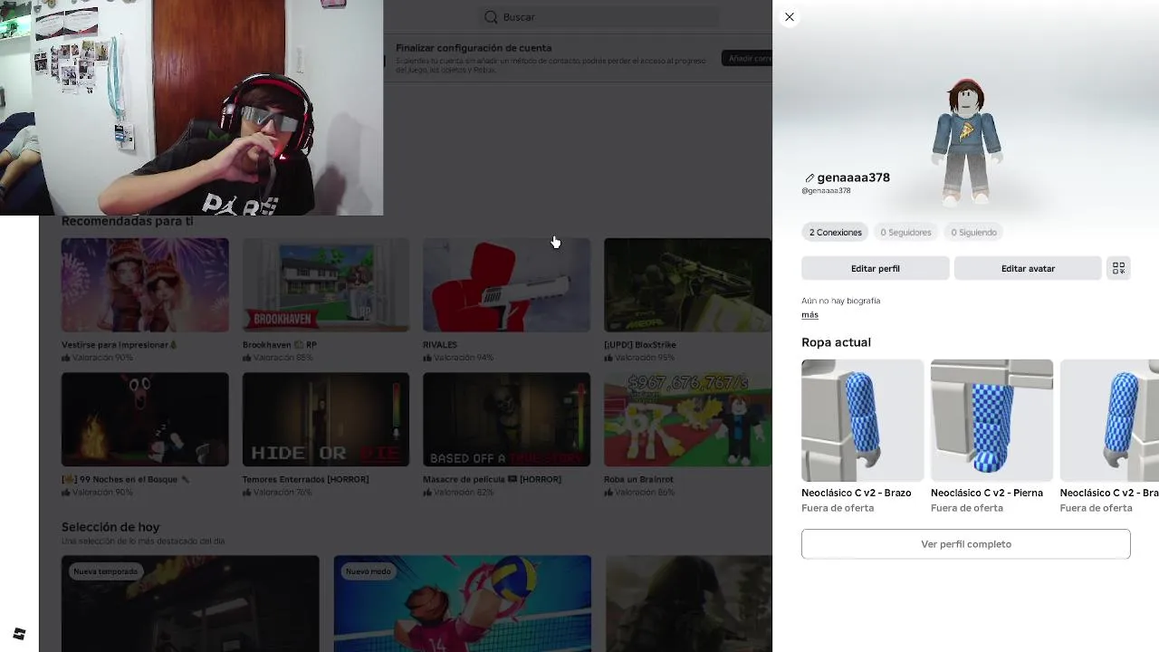Click Ver perfil completo button
The height and width of the screenshot is (652, 1159).
[965, 544]
